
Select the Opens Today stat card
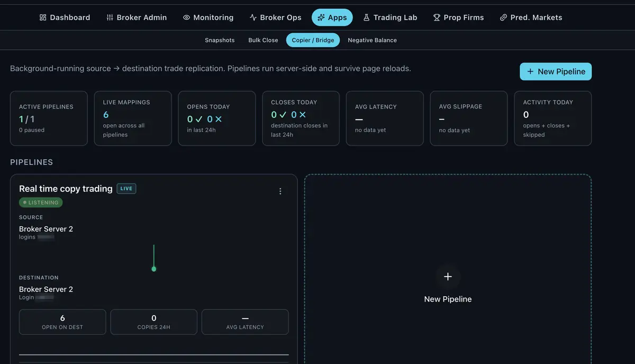point(217,119)
